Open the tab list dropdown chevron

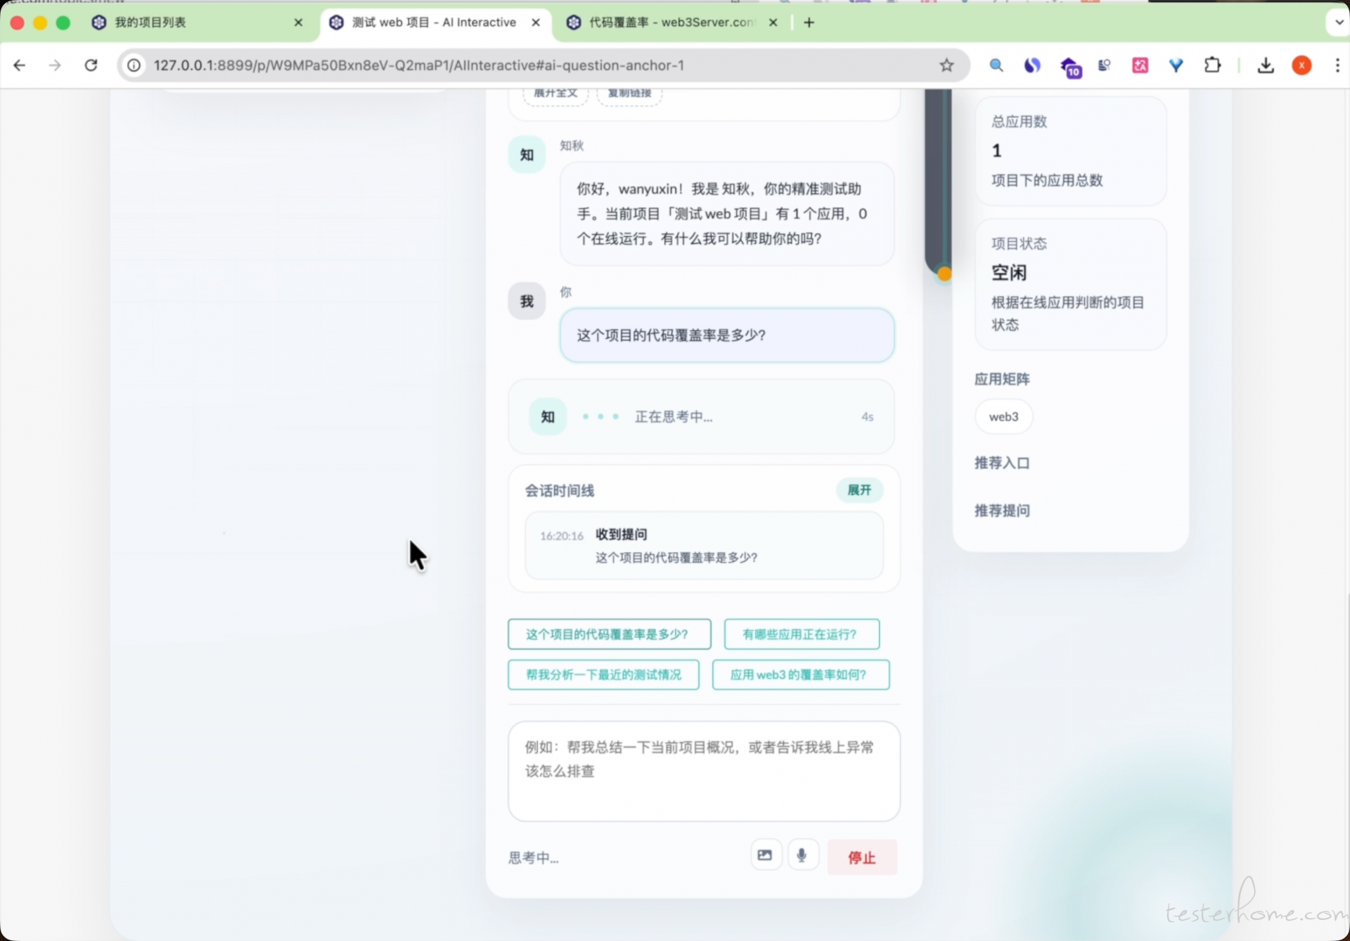point(1338,23)
